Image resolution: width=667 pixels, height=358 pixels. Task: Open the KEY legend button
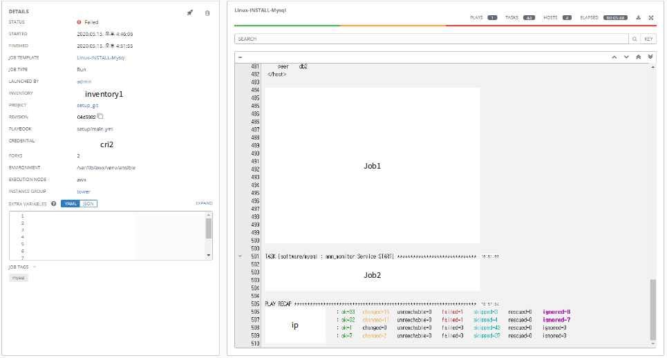coord(648,39)
